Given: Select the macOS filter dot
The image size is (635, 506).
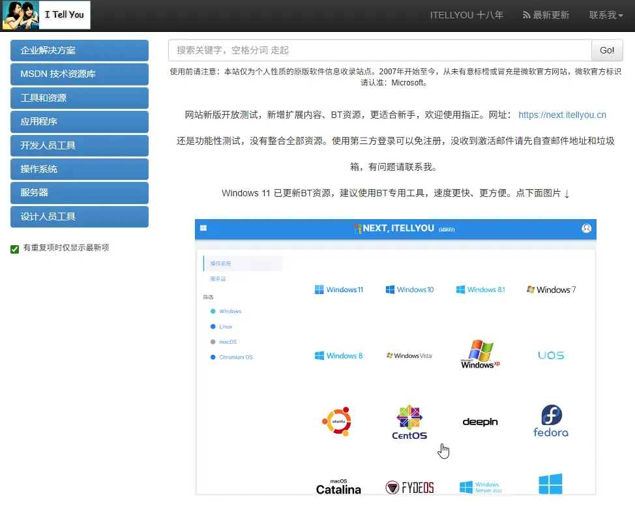Looking at the screenshot, I should (213, 342).
